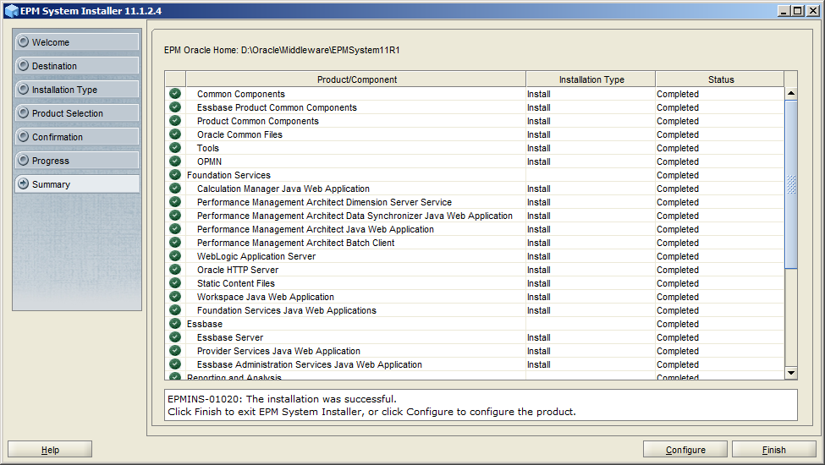Switch to the Product Selection step
The height and width of the screenshot is (465, 825).
pos(77,113)
